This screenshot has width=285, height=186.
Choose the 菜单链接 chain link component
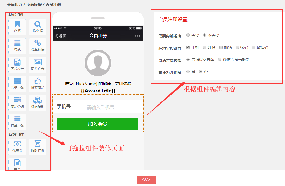tap(38, 46)
